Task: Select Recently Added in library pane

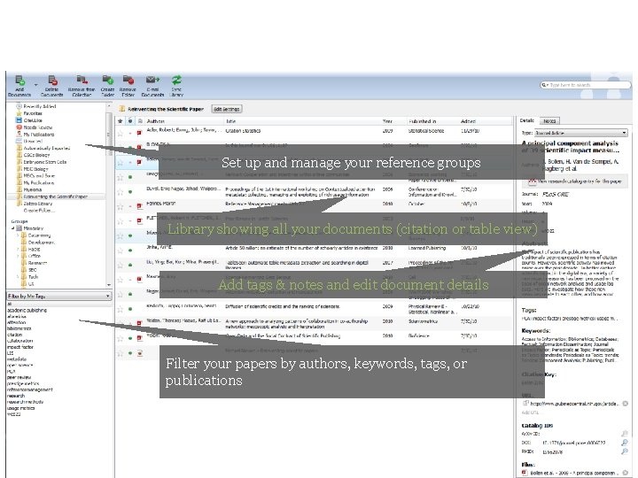Action: coord(40,106)
